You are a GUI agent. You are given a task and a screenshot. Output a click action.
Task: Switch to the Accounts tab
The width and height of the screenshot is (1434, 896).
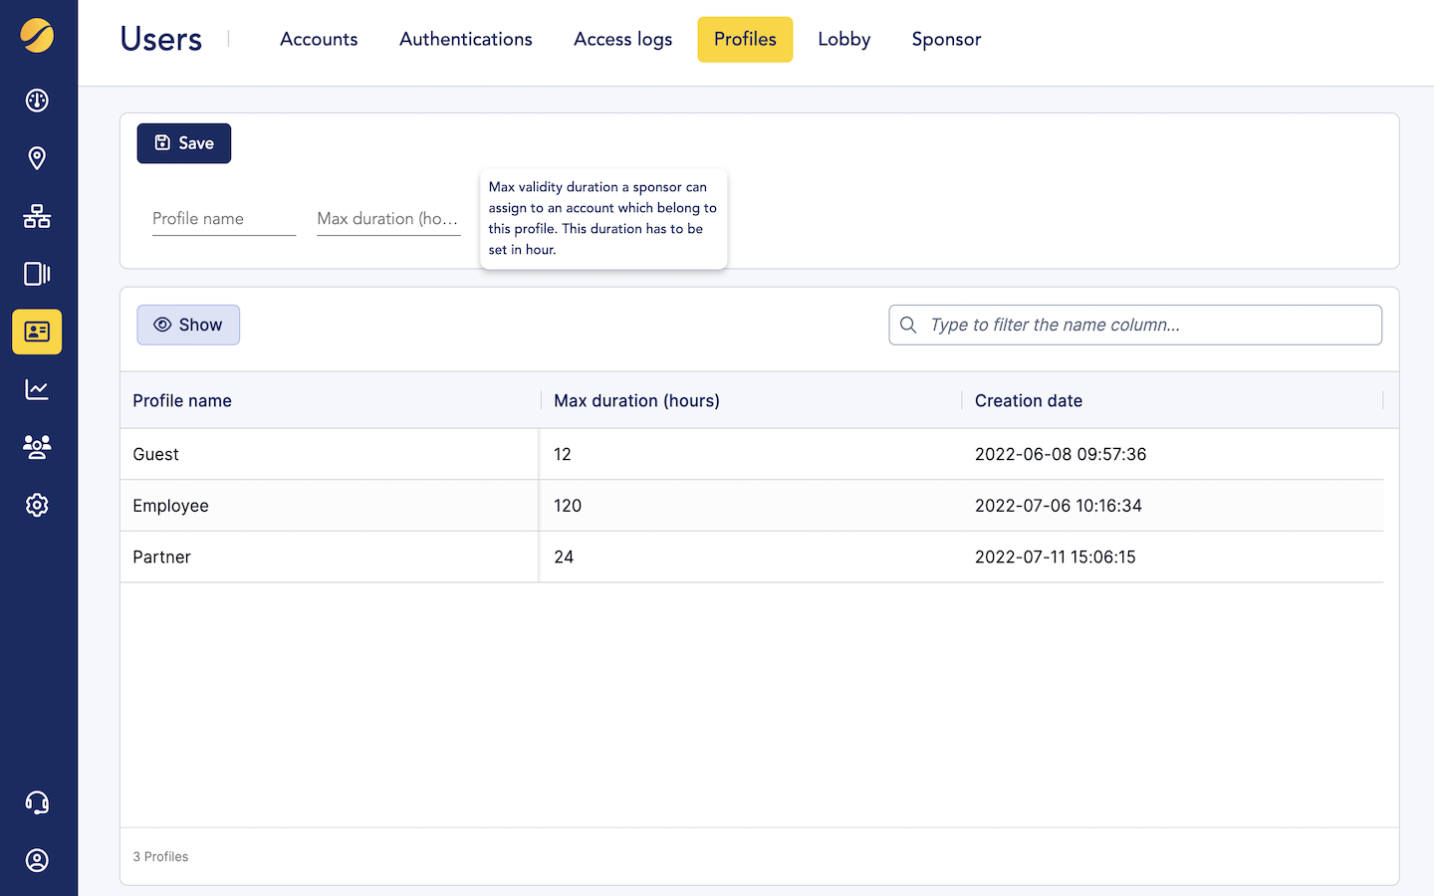click(x=319, y=39)
